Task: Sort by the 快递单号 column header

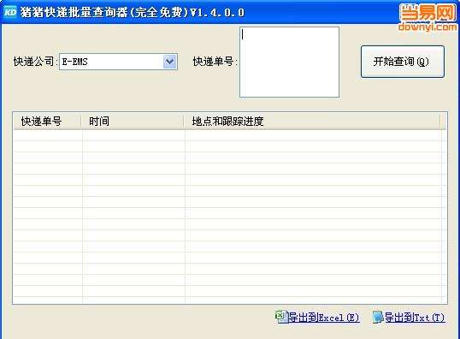Action: (47, 121)
